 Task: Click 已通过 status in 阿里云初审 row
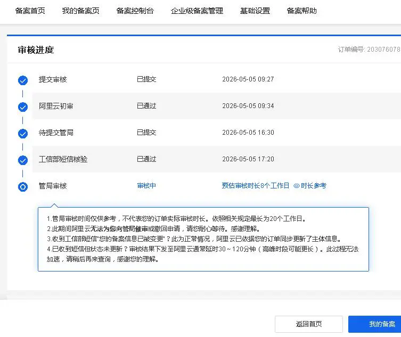146,106
